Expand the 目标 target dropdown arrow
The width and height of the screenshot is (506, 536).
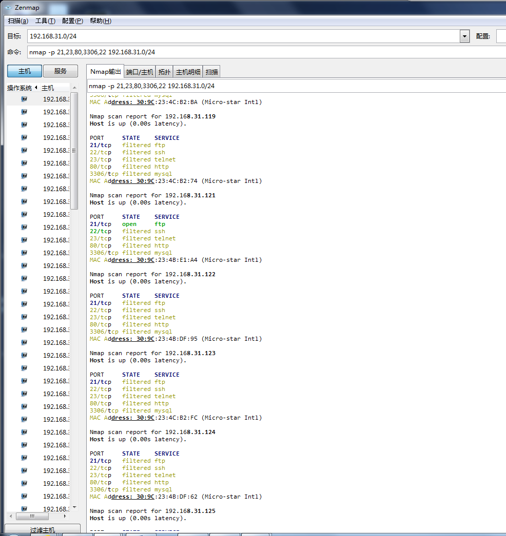point(464,36)
